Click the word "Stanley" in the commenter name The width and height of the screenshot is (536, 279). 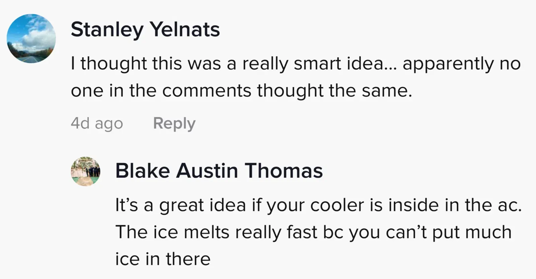pos(107,29)
